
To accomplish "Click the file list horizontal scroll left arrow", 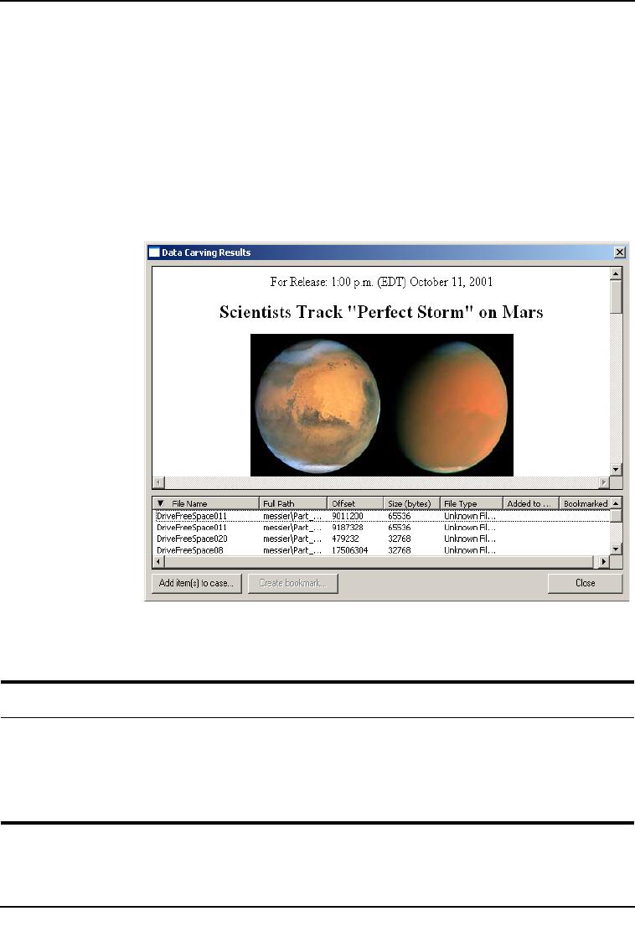I will click(x=159, y=562).
